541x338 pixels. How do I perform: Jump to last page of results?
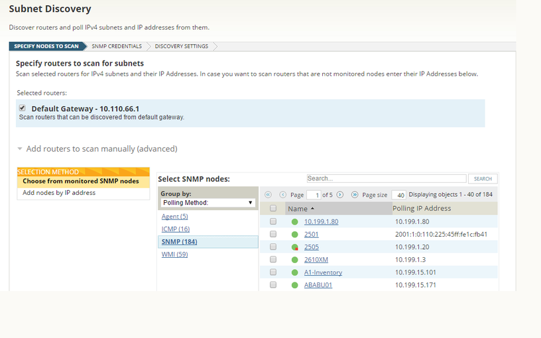355,195
